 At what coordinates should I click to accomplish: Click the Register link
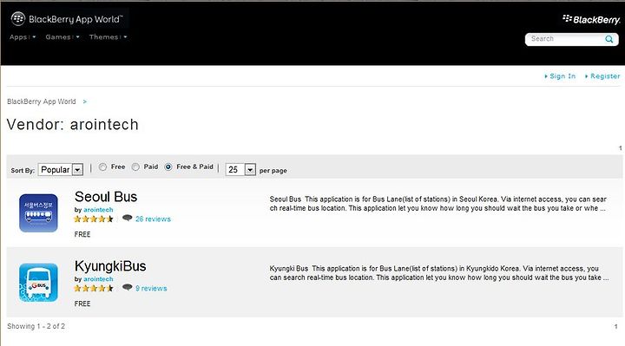605,76
